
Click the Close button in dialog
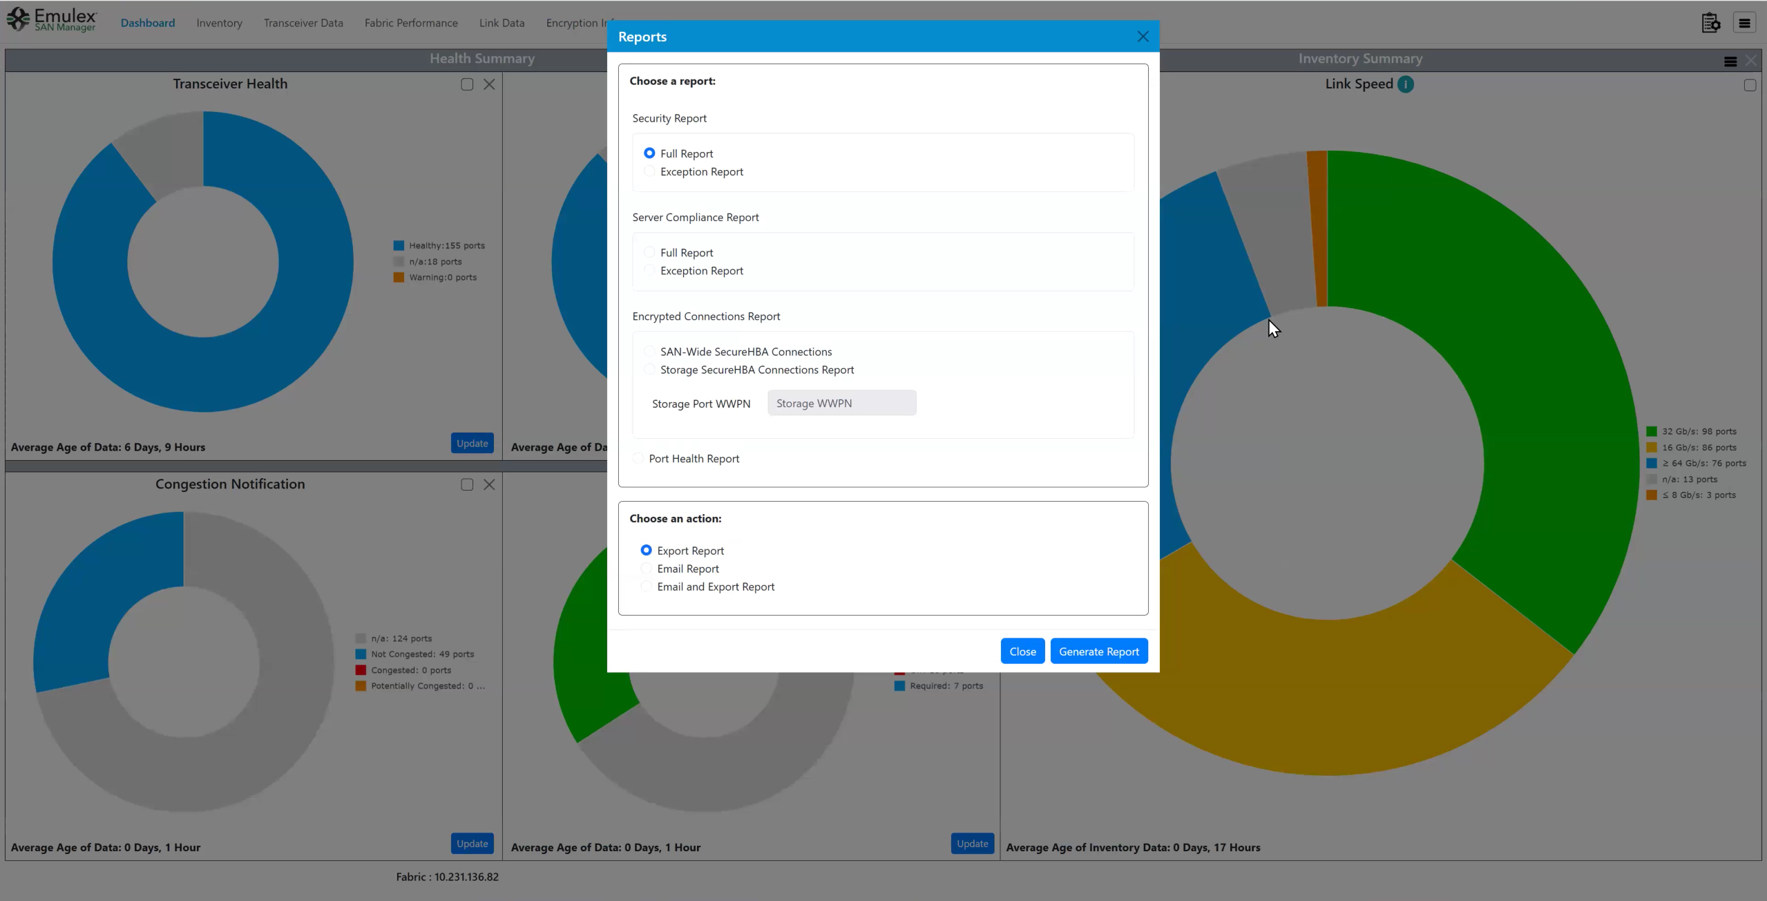[x=1022, y=651]
